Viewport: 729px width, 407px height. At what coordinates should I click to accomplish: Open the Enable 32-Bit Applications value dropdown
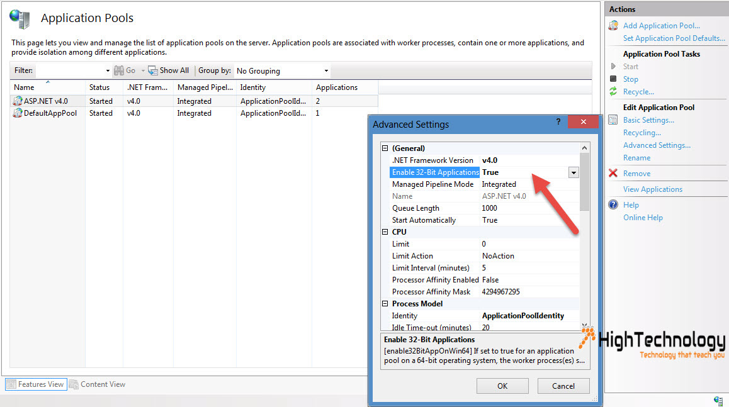574,172
